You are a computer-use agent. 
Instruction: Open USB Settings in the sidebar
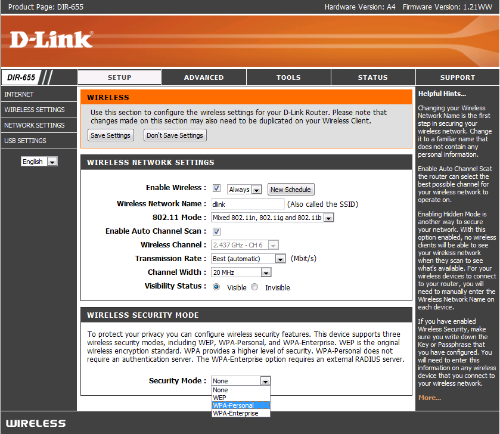point(39,141)
